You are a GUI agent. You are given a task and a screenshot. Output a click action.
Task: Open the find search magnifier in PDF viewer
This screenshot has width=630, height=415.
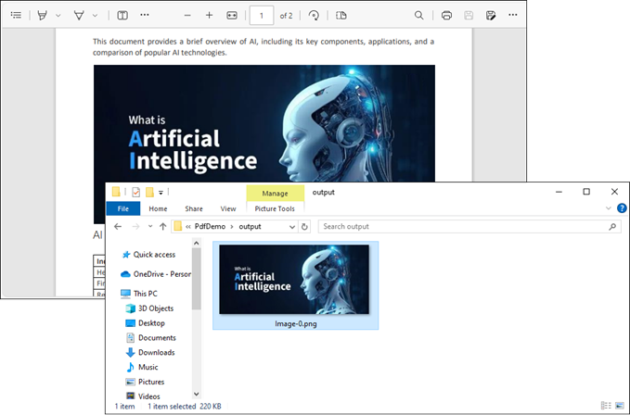tap(418, 15)
